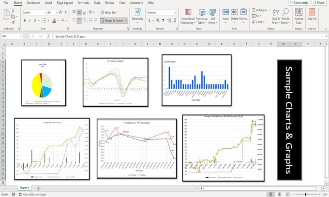Click the Paste clipboard icon

[6, 13]
